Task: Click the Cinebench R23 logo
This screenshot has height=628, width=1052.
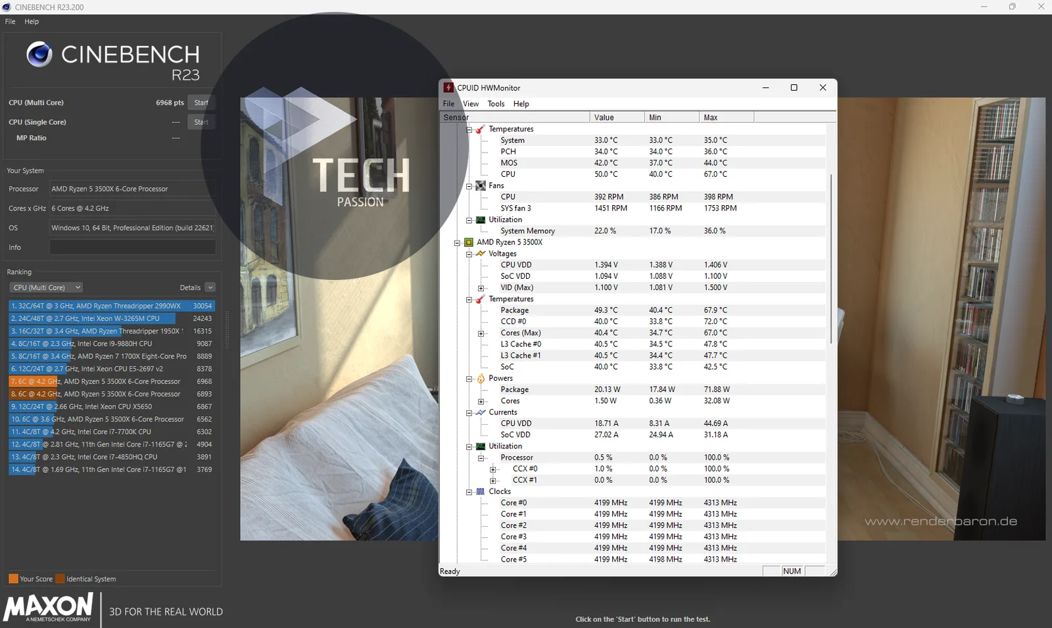Action: (x=113, y=61)
